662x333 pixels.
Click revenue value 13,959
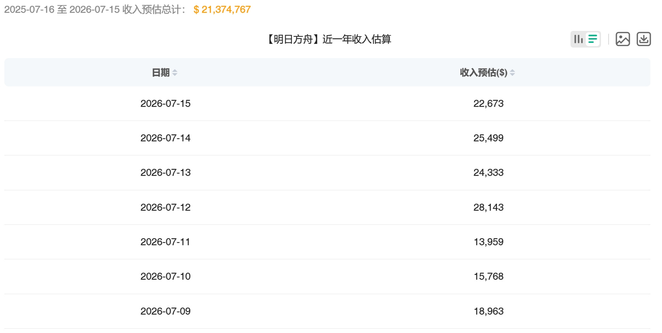pyautogui.click(x=488, y=242)
